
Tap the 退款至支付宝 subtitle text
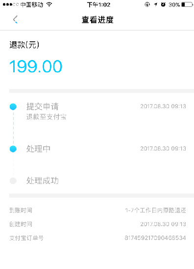pyautogui.click(x=47, y=117)
